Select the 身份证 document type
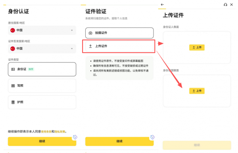This screenshot has width=238, height=153. (x=42, y=69)
